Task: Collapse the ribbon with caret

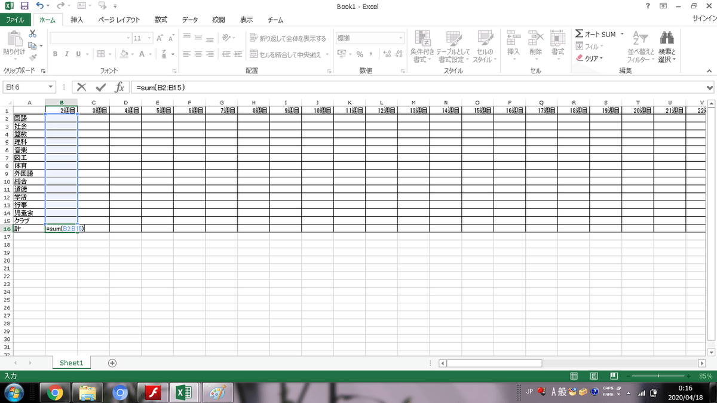Action: 709,72
